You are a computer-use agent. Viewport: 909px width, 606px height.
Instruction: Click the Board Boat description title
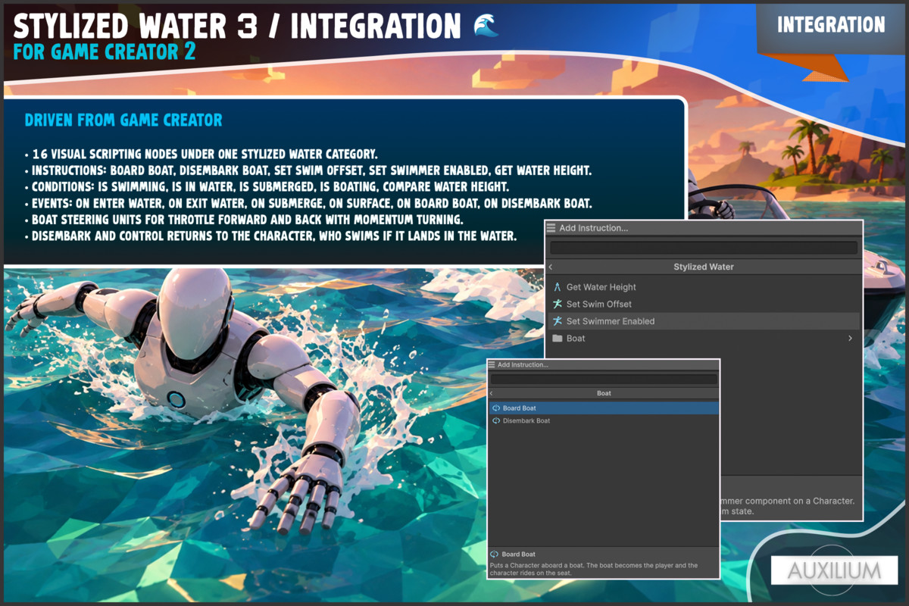[x=519, y=554]
